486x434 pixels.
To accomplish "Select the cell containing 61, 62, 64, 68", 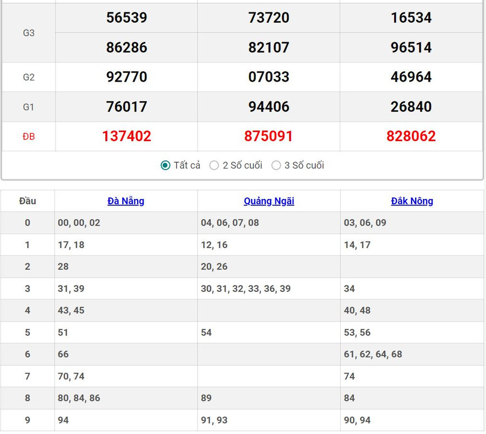I will 373,354.
